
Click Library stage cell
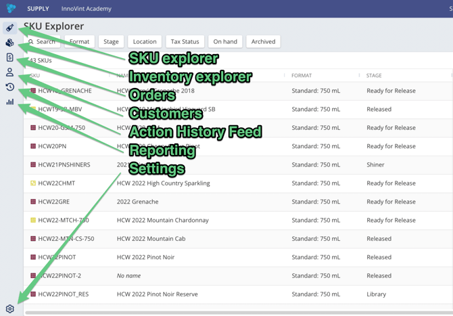click(x=376, y=294)
